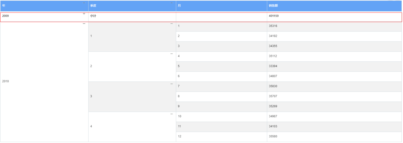Collapse quarter 3 of 2010
Screen dimensions: 403x143
(x=171, y=84)
